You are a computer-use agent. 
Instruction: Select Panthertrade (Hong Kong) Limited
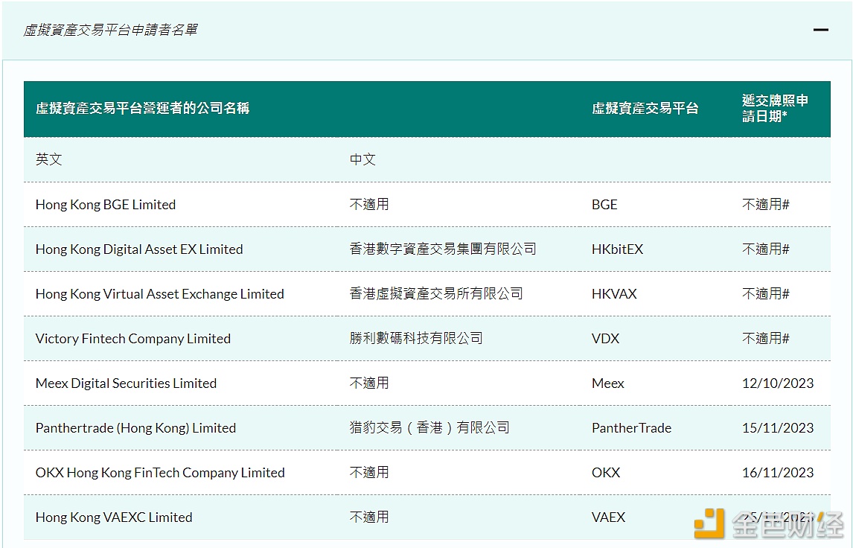coord(135,427)
